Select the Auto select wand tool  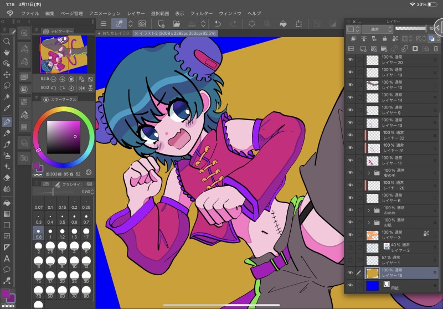tap(7, 97)
